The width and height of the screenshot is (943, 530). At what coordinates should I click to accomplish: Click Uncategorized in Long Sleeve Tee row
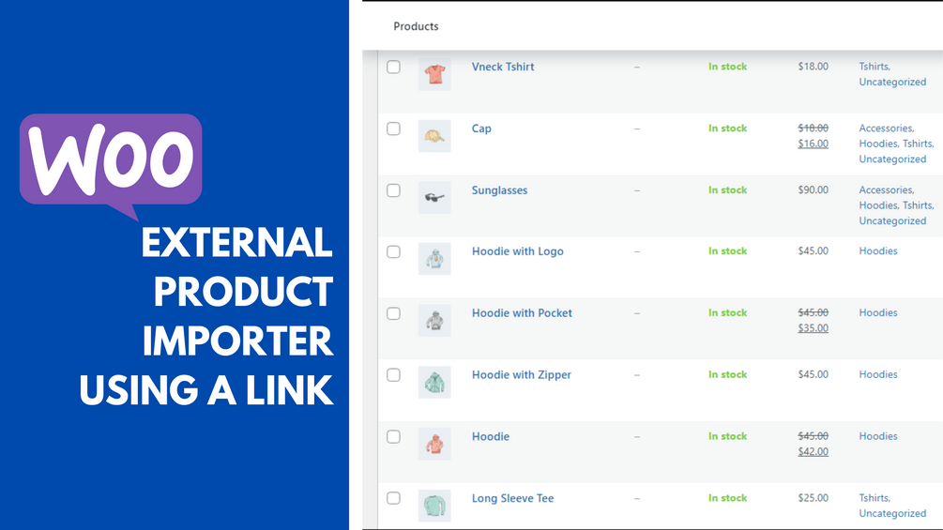(x=892, y=513)
